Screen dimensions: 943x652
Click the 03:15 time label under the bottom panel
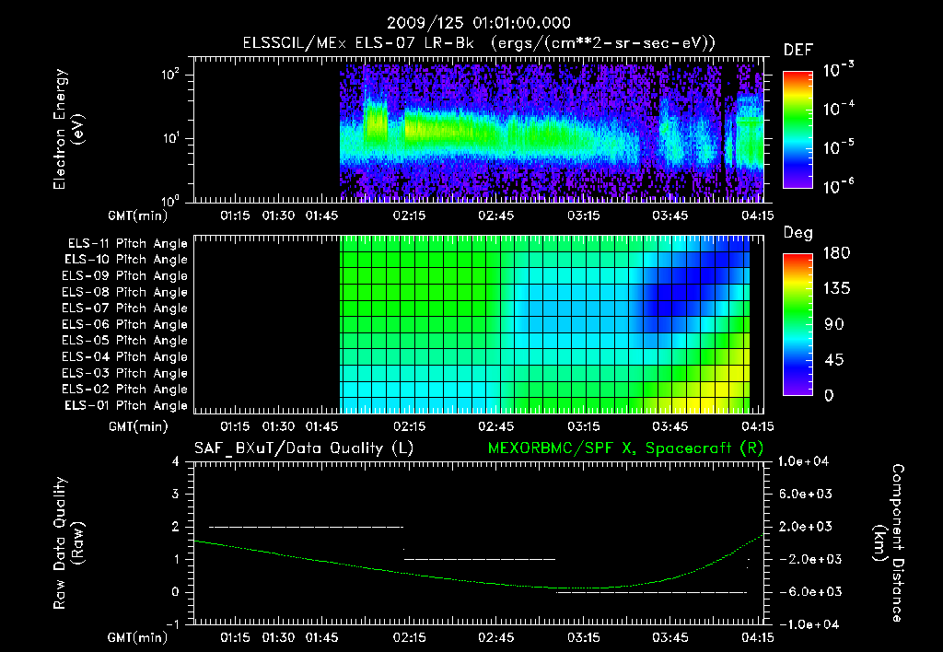[x=583, y=637]
